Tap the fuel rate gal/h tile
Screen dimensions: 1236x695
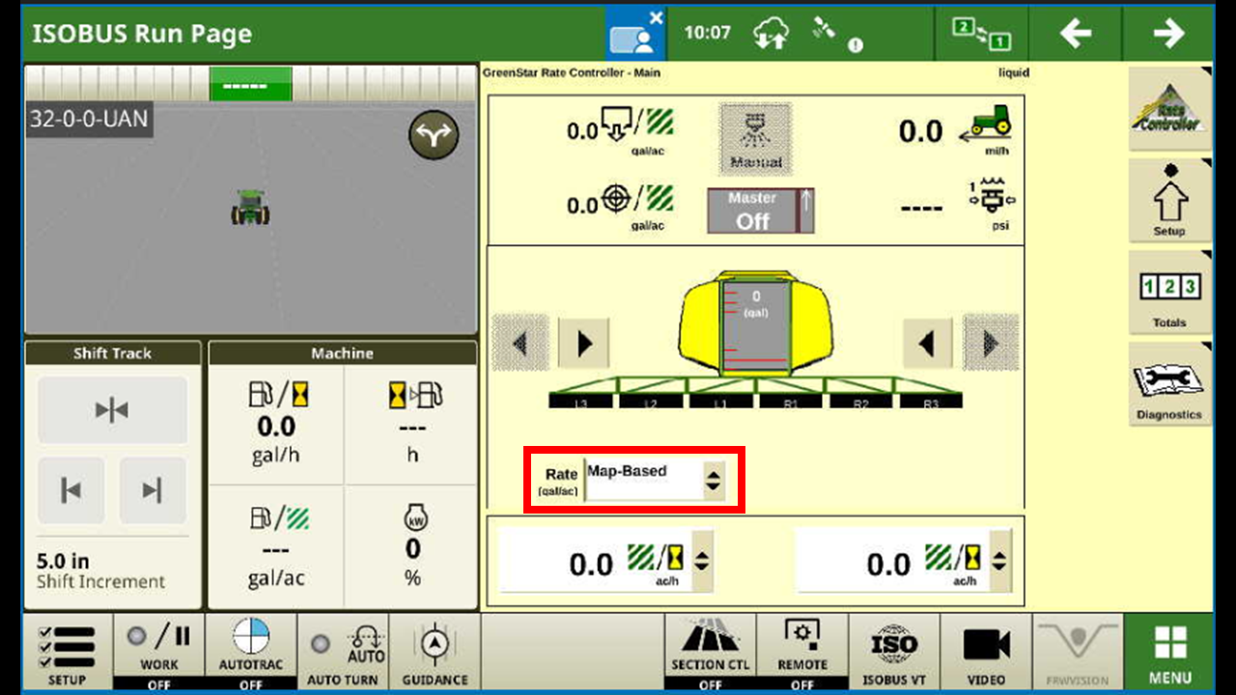click(x=276, y=425)
